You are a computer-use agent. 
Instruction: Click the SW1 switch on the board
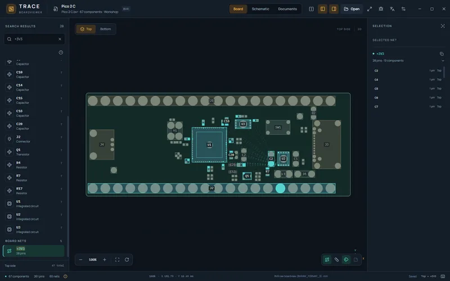coord(278,128)
